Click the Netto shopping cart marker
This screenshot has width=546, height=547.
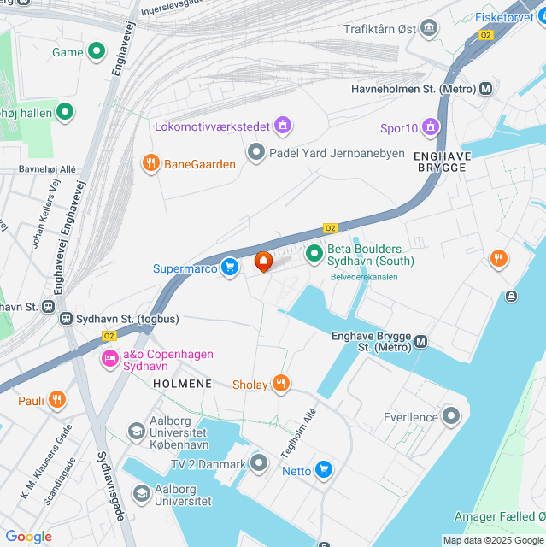coord(324,470)
